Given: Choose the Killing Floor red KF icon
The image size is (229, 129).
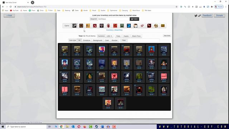Looking at the screenshot, I should (x=149, y=26).
